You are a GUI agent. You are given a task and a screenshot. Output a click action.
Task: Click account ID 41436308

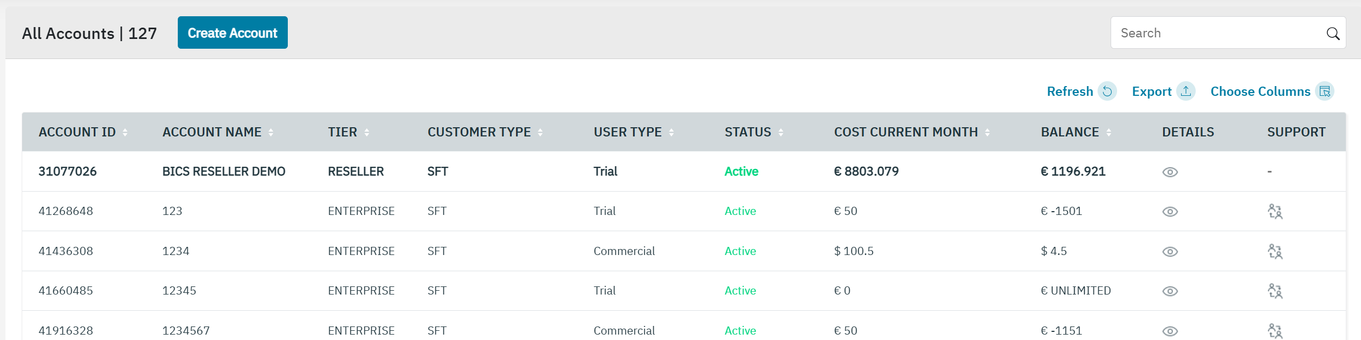click(66, 251)
